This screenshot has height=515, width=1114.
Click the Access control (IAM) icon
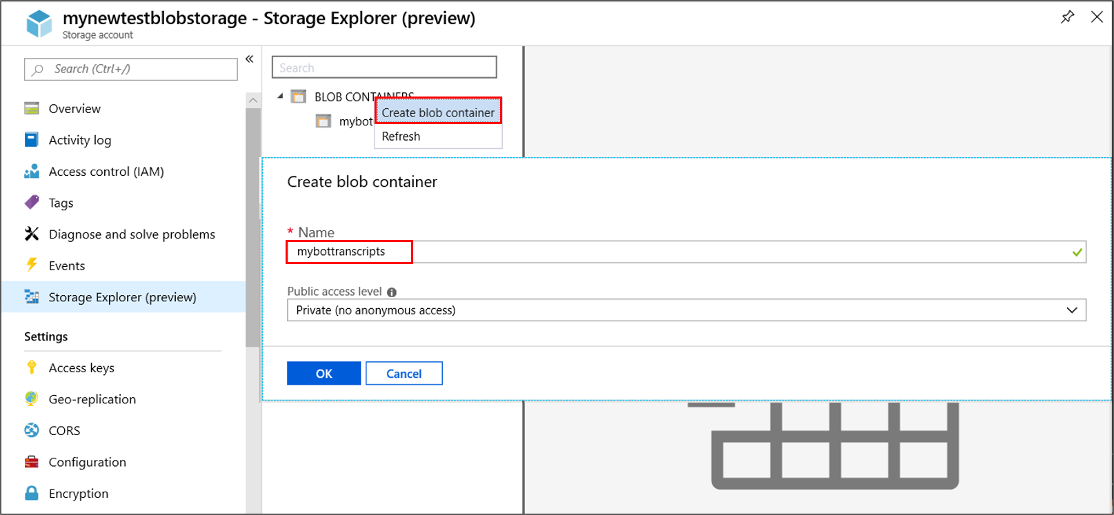point(32,172)
